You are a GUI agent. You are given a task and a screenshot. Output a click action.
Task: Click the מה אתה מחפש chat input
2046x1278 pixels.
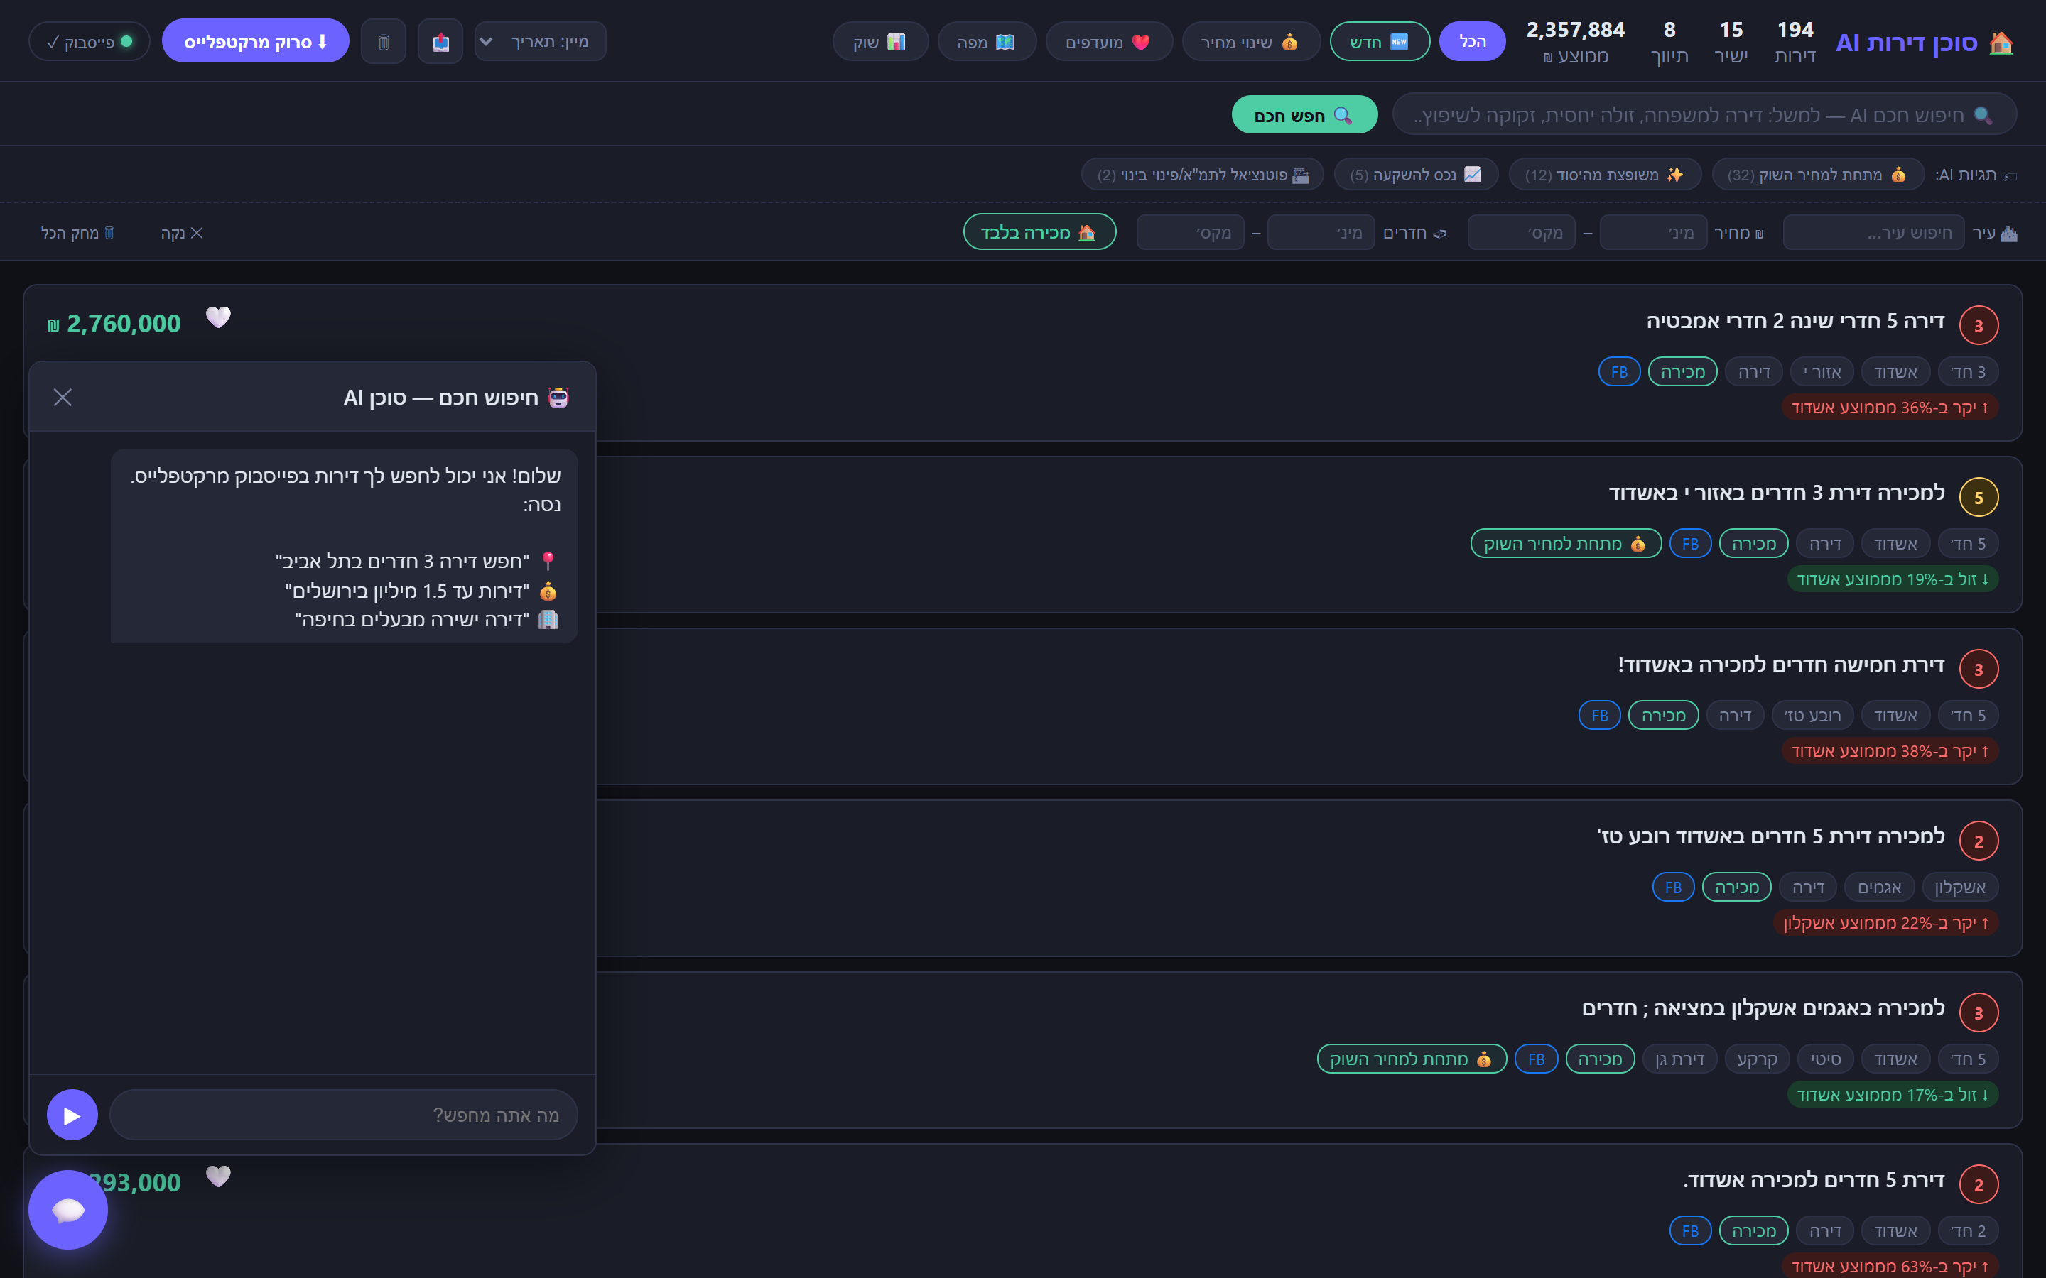pos(343,1115)
